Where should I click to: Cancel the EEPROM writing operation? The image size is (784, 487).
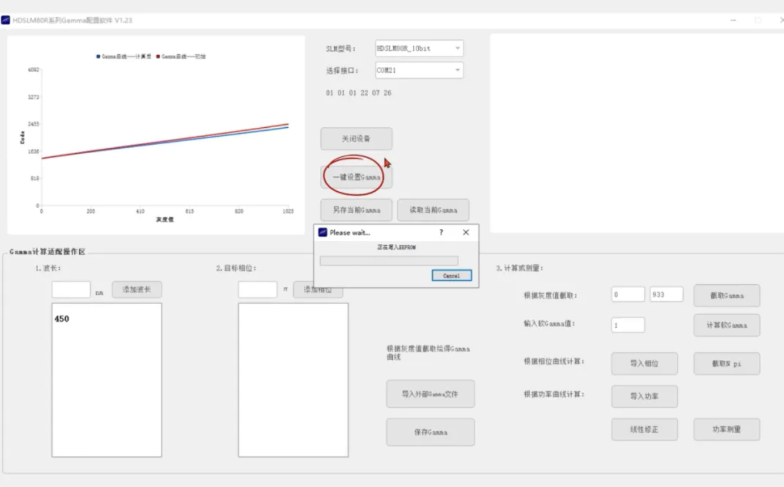point(452,275)
